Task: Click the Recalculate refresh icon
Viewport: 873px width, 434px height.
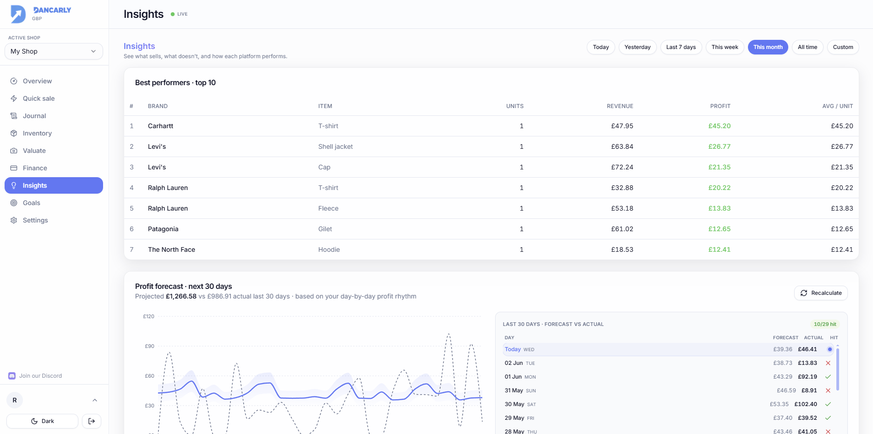Action: (x=804, y=293)
